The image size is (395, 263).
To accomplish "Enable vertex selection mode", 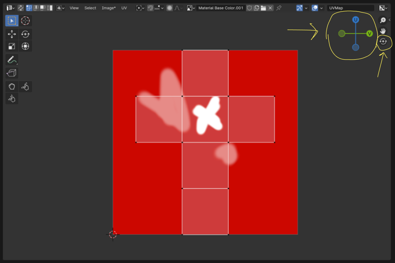I will coord(29,8).
